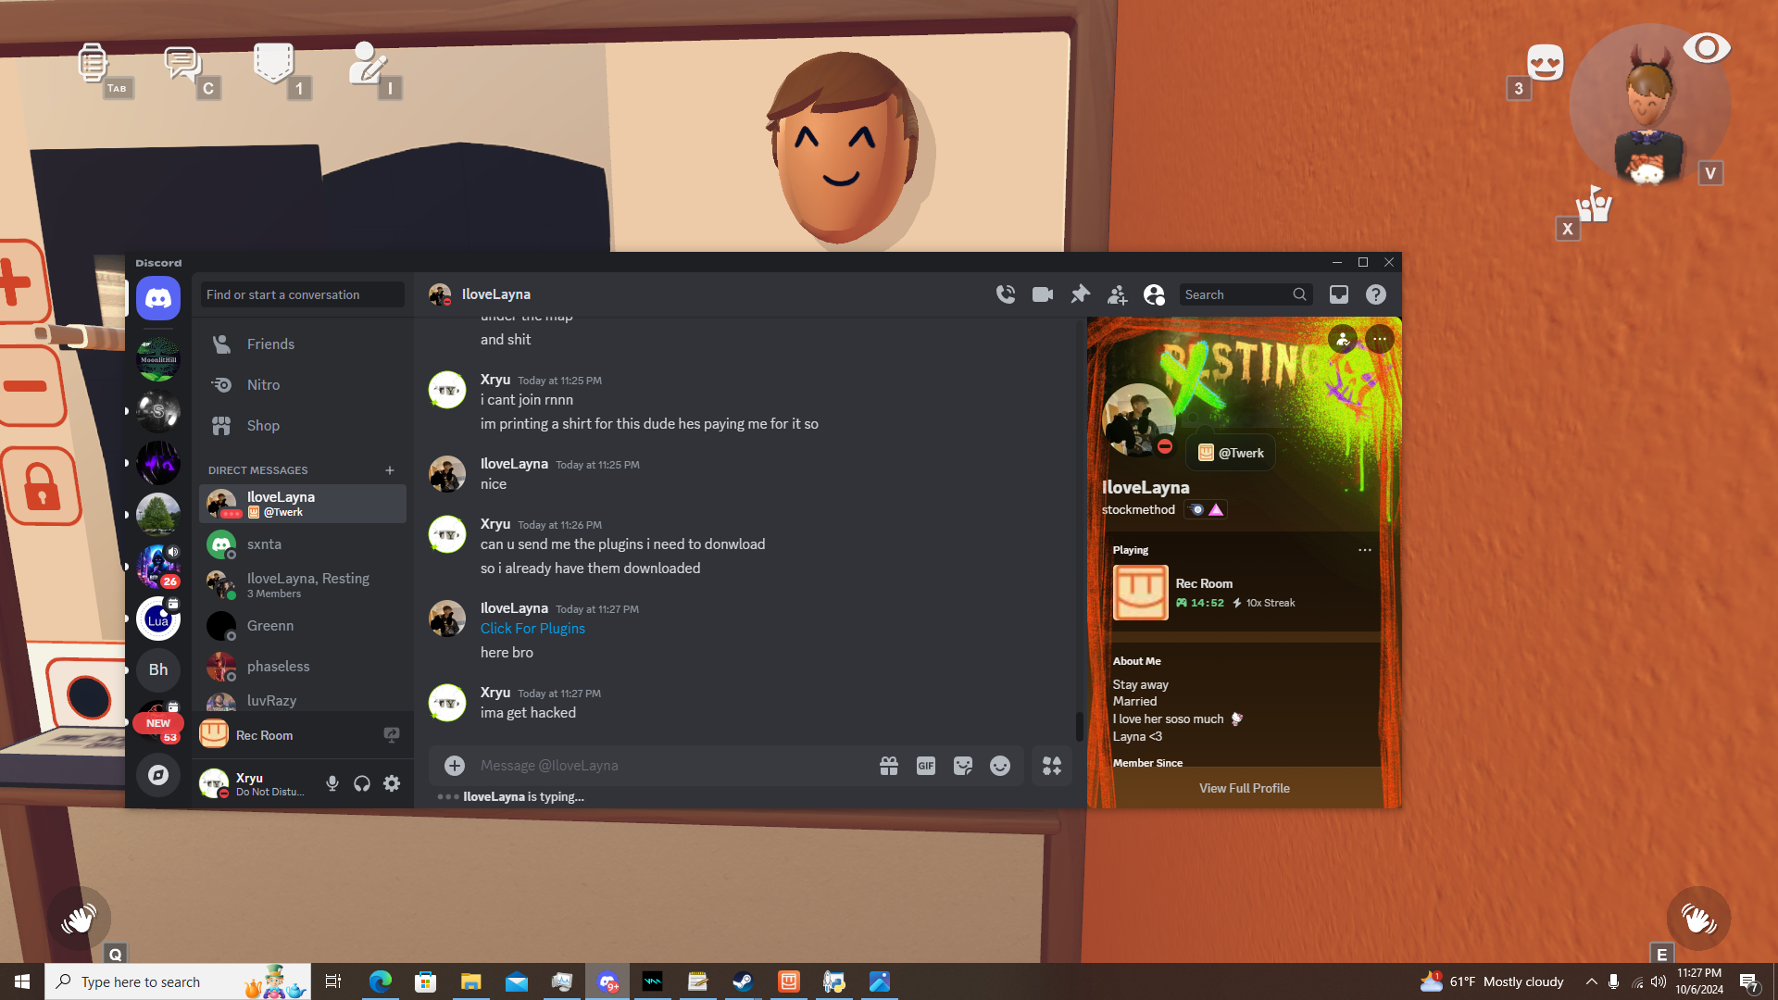Hide the user profile panel

point(1154,294)
